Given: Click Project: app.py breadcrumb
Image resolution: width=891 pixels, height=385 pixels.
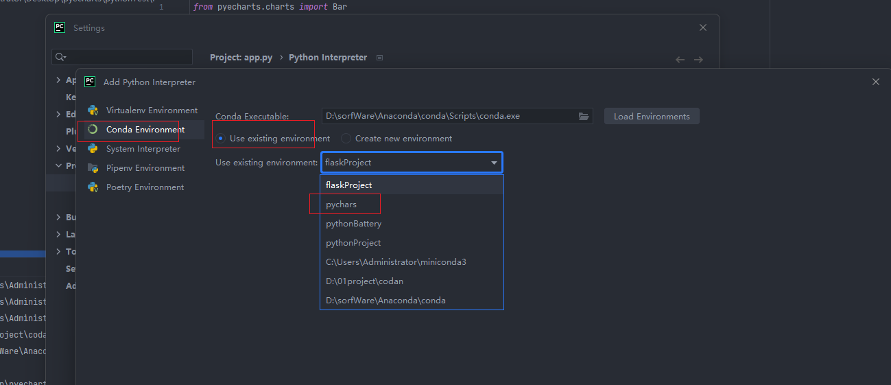Looking at the screenshot, I should (x=241, y=58).
